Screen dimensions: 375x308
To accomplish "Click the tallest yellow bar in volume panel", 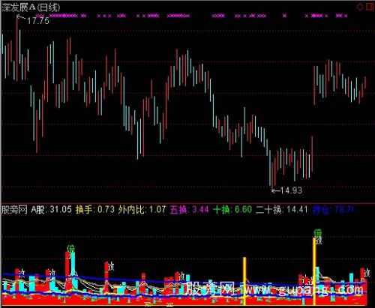I will [x=314, y=271].
